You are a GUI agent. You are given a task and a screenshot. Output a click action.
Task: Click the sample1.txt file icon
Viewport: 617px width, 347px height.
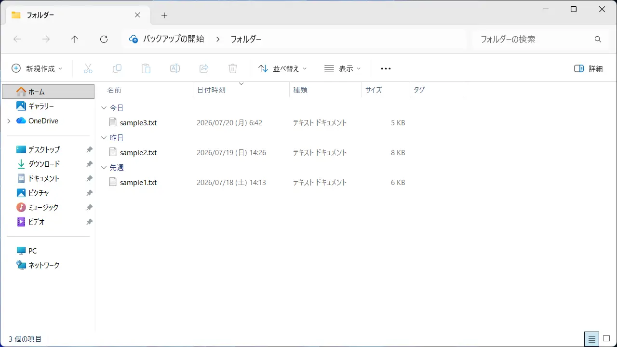click(113, 182)
